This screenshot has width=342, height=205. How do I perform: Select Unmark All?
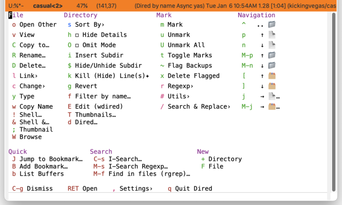[186, 45]
